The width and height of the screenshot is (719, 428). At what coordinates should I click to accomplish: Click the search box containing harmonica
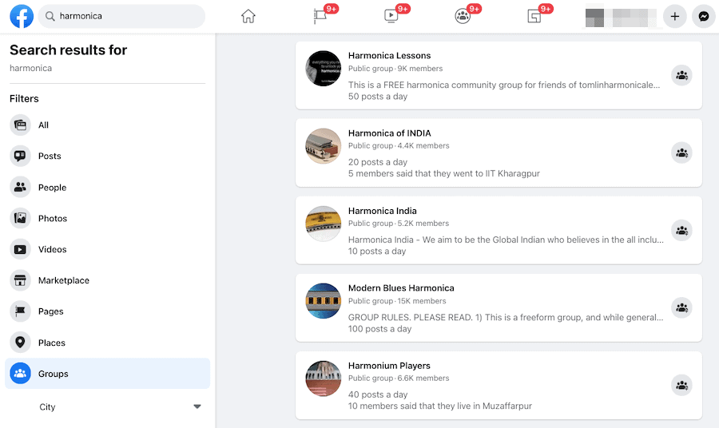pyautogui.click(x=128, y=16)
